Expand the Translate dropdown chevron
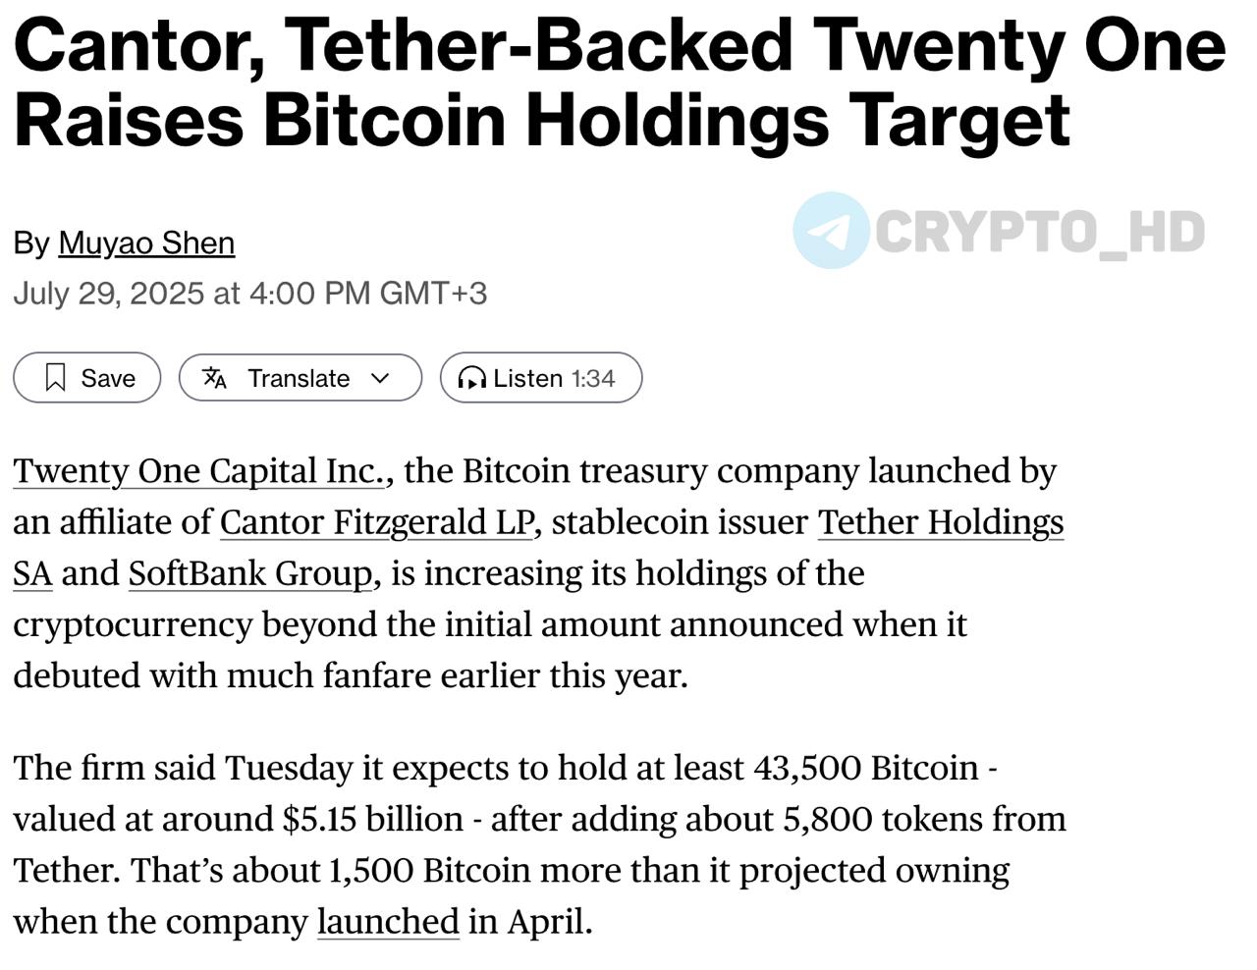 point(381,378)
